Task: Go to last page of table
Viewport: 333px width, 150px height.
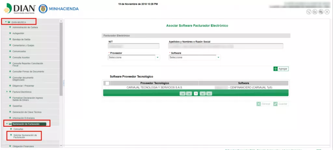Action: pyautogui.click(x=209, y=93)
